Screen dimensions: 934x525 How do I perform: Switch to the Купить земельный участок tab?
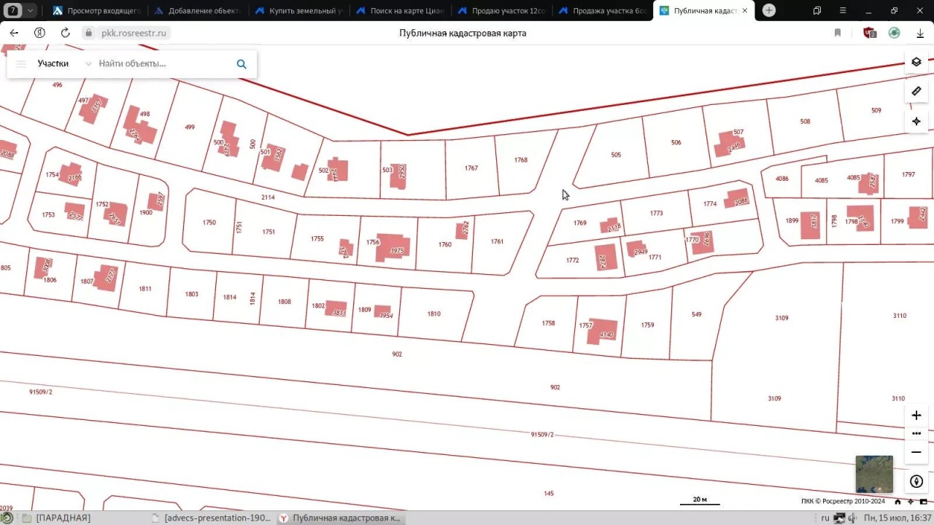pos(298,11)
